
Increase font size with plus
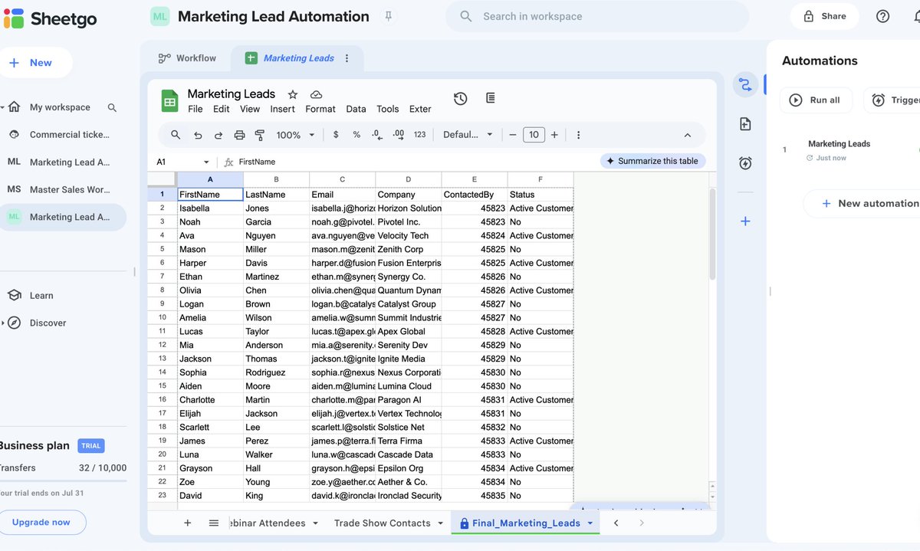[x=554, y=135]
